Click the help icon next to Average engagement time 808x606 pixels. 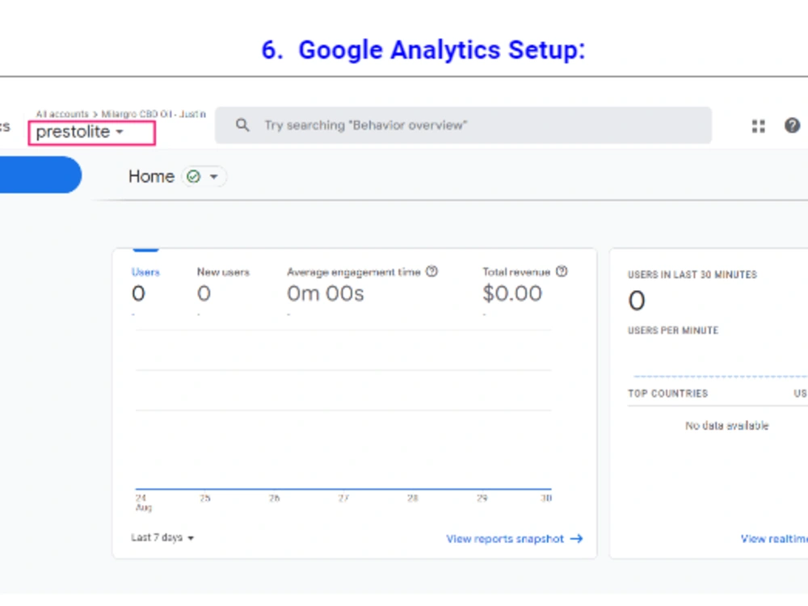431,271
